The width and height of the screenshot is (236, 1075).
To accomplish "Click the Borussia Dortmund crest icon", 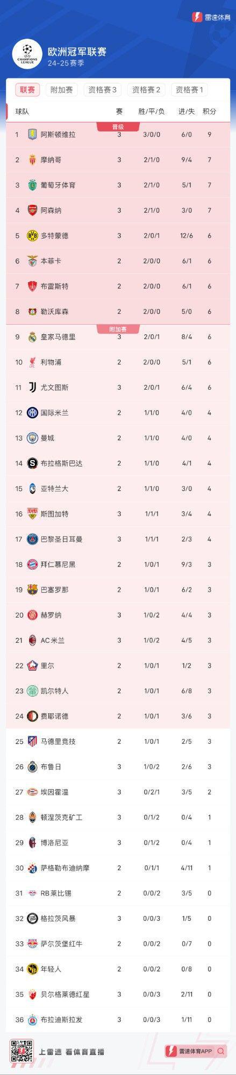I will pos(33,235).
